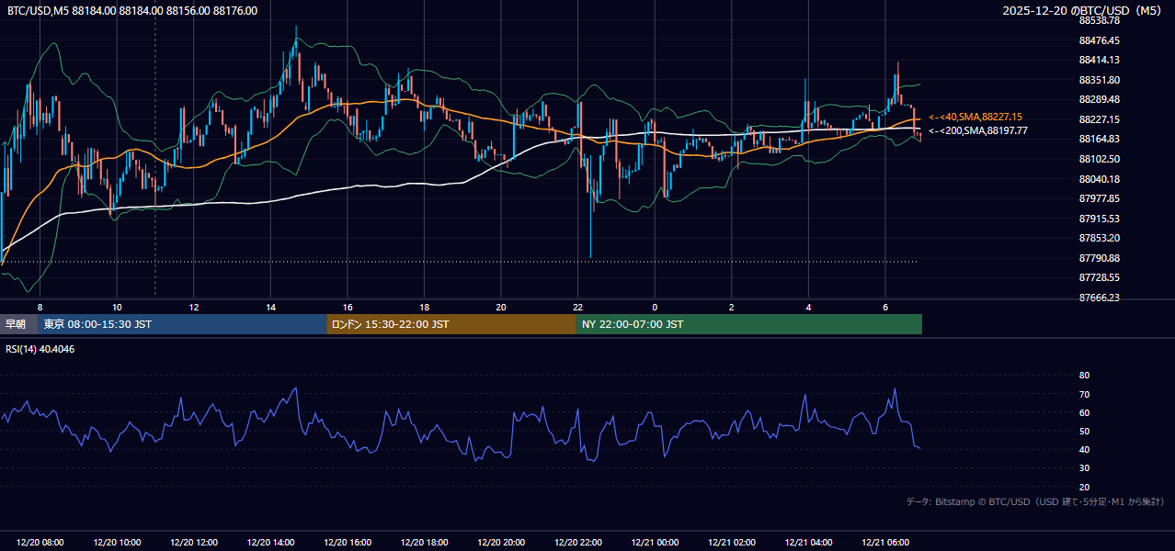Click the BTC/USD,M5 OHLC header text

pos(132,11)
